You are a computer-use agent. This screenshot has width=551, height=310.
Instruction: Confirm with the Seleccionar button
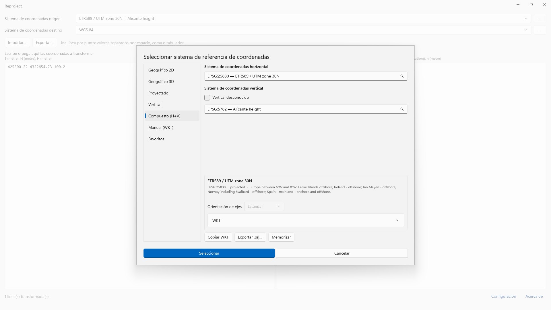(x=209, y=253)
